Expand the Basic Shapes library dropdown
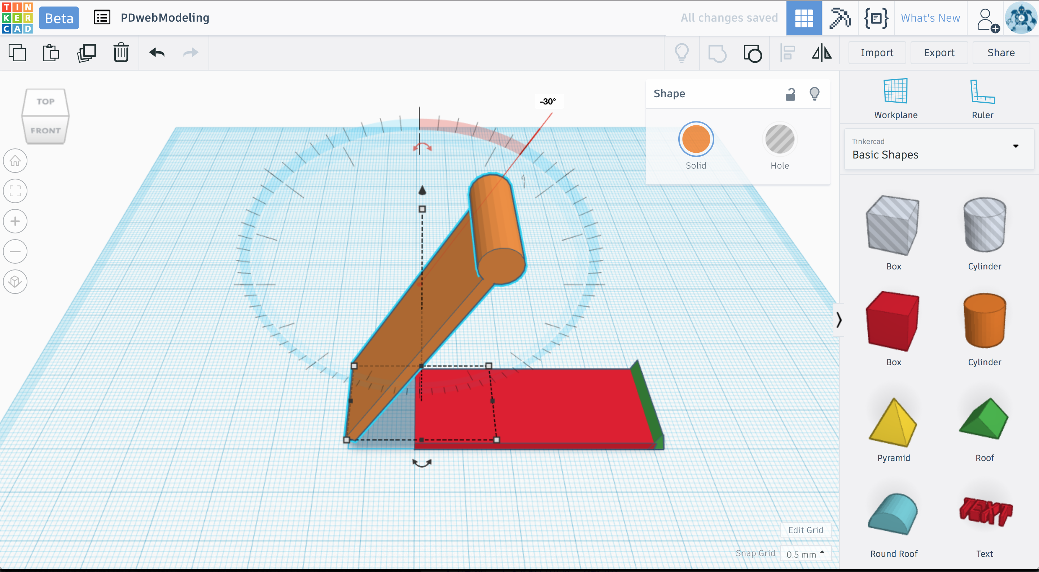This screenshot has height=572, width=1039. coord(1016,146)
